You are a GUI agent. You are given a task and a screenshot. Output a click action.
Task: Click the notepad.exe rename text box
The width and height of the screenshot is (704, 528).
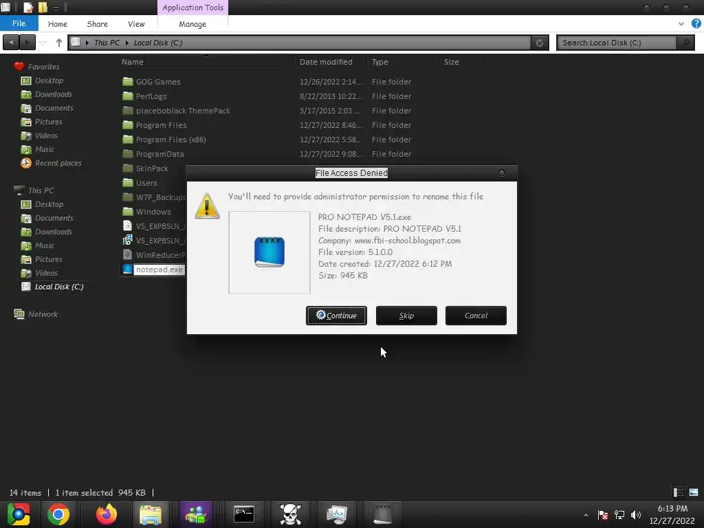159,269
